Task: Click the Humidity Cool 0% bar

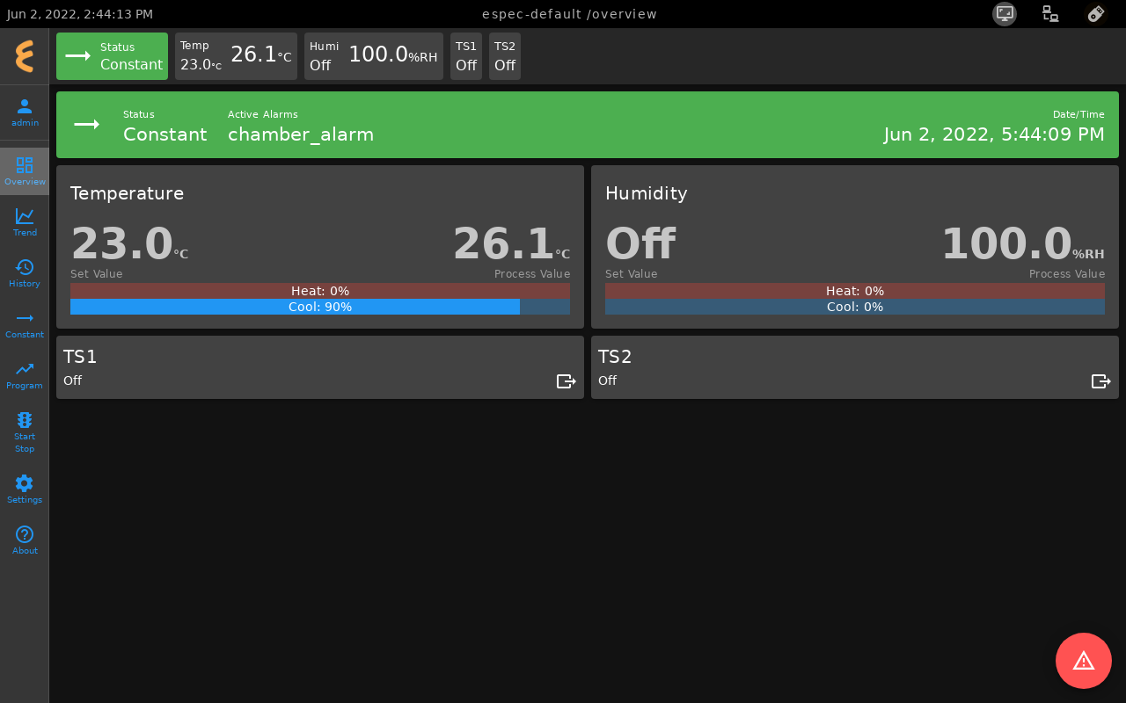Action: (855, 307)
